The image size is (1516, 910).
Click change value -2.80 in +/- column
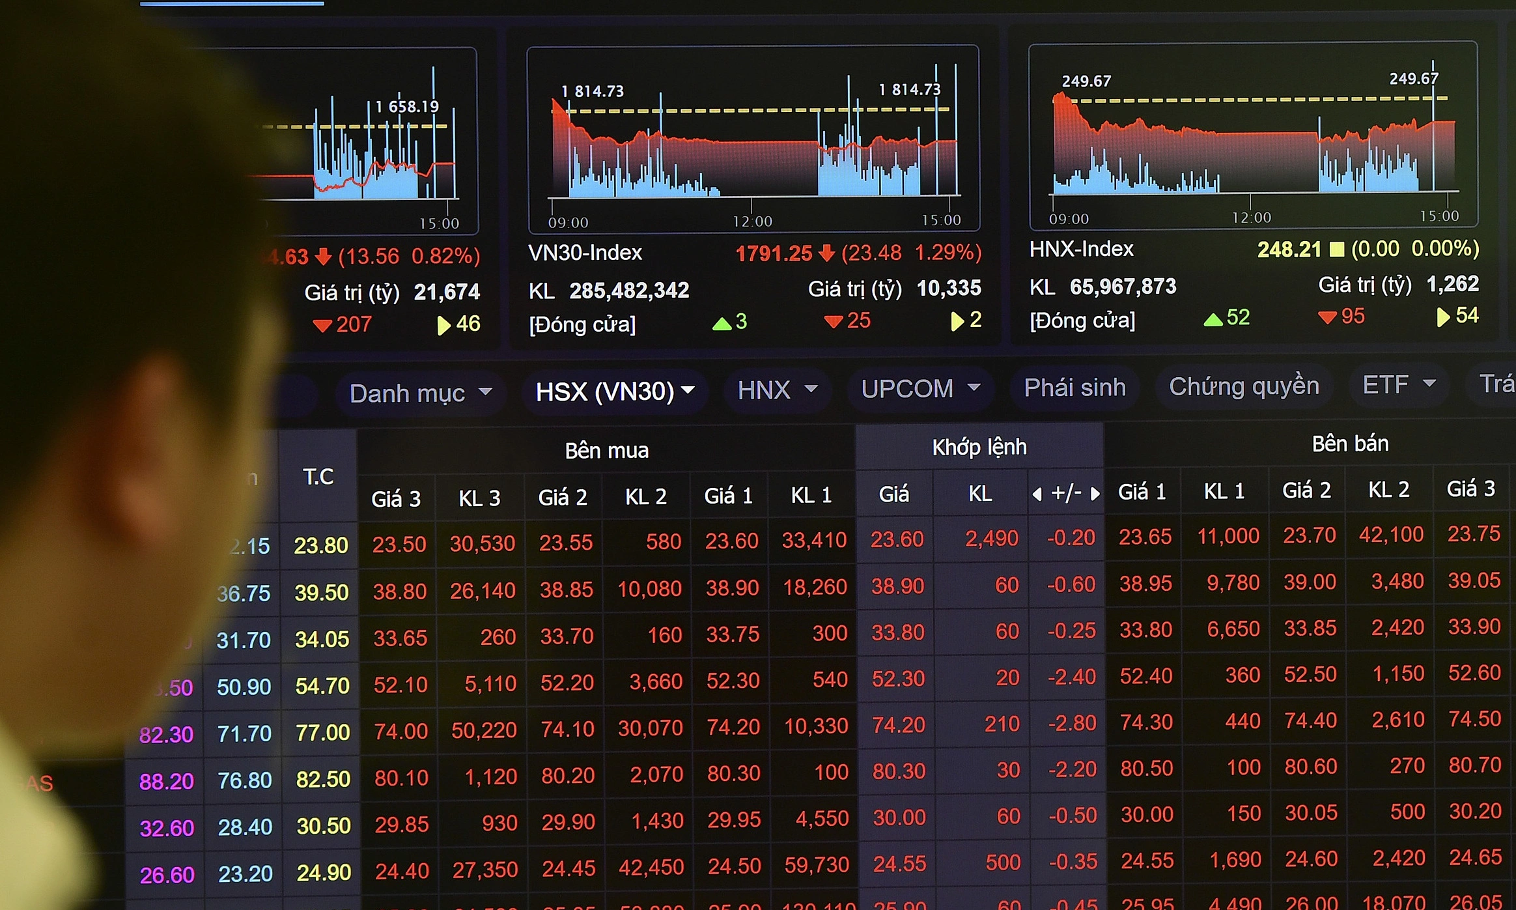pyautogui.click(x=1072, y=723)
